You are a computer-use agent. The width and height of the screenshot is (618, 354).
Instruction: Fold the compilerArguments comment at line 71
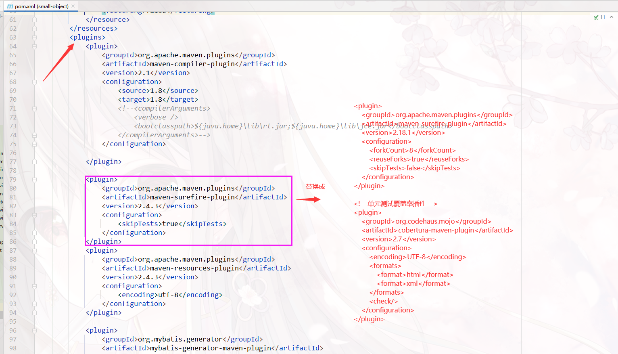pyautogui.click(x=34, y=108)
